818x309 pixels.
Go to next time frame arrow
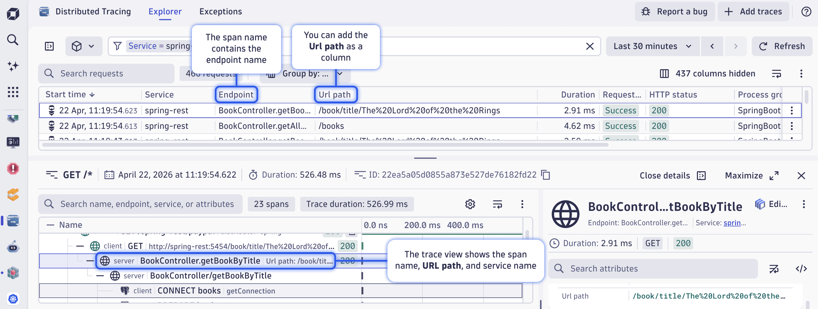pyautogui.click(x=735, y=46)
